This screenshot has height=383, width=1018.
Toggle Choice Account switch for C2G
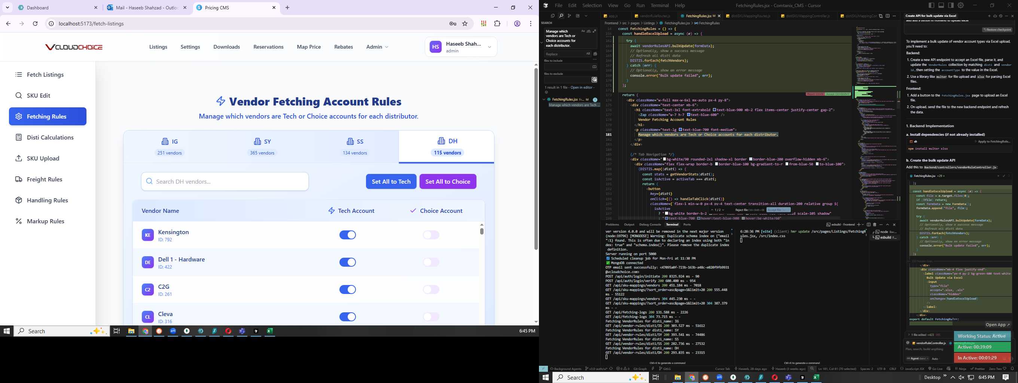point(431,289)
